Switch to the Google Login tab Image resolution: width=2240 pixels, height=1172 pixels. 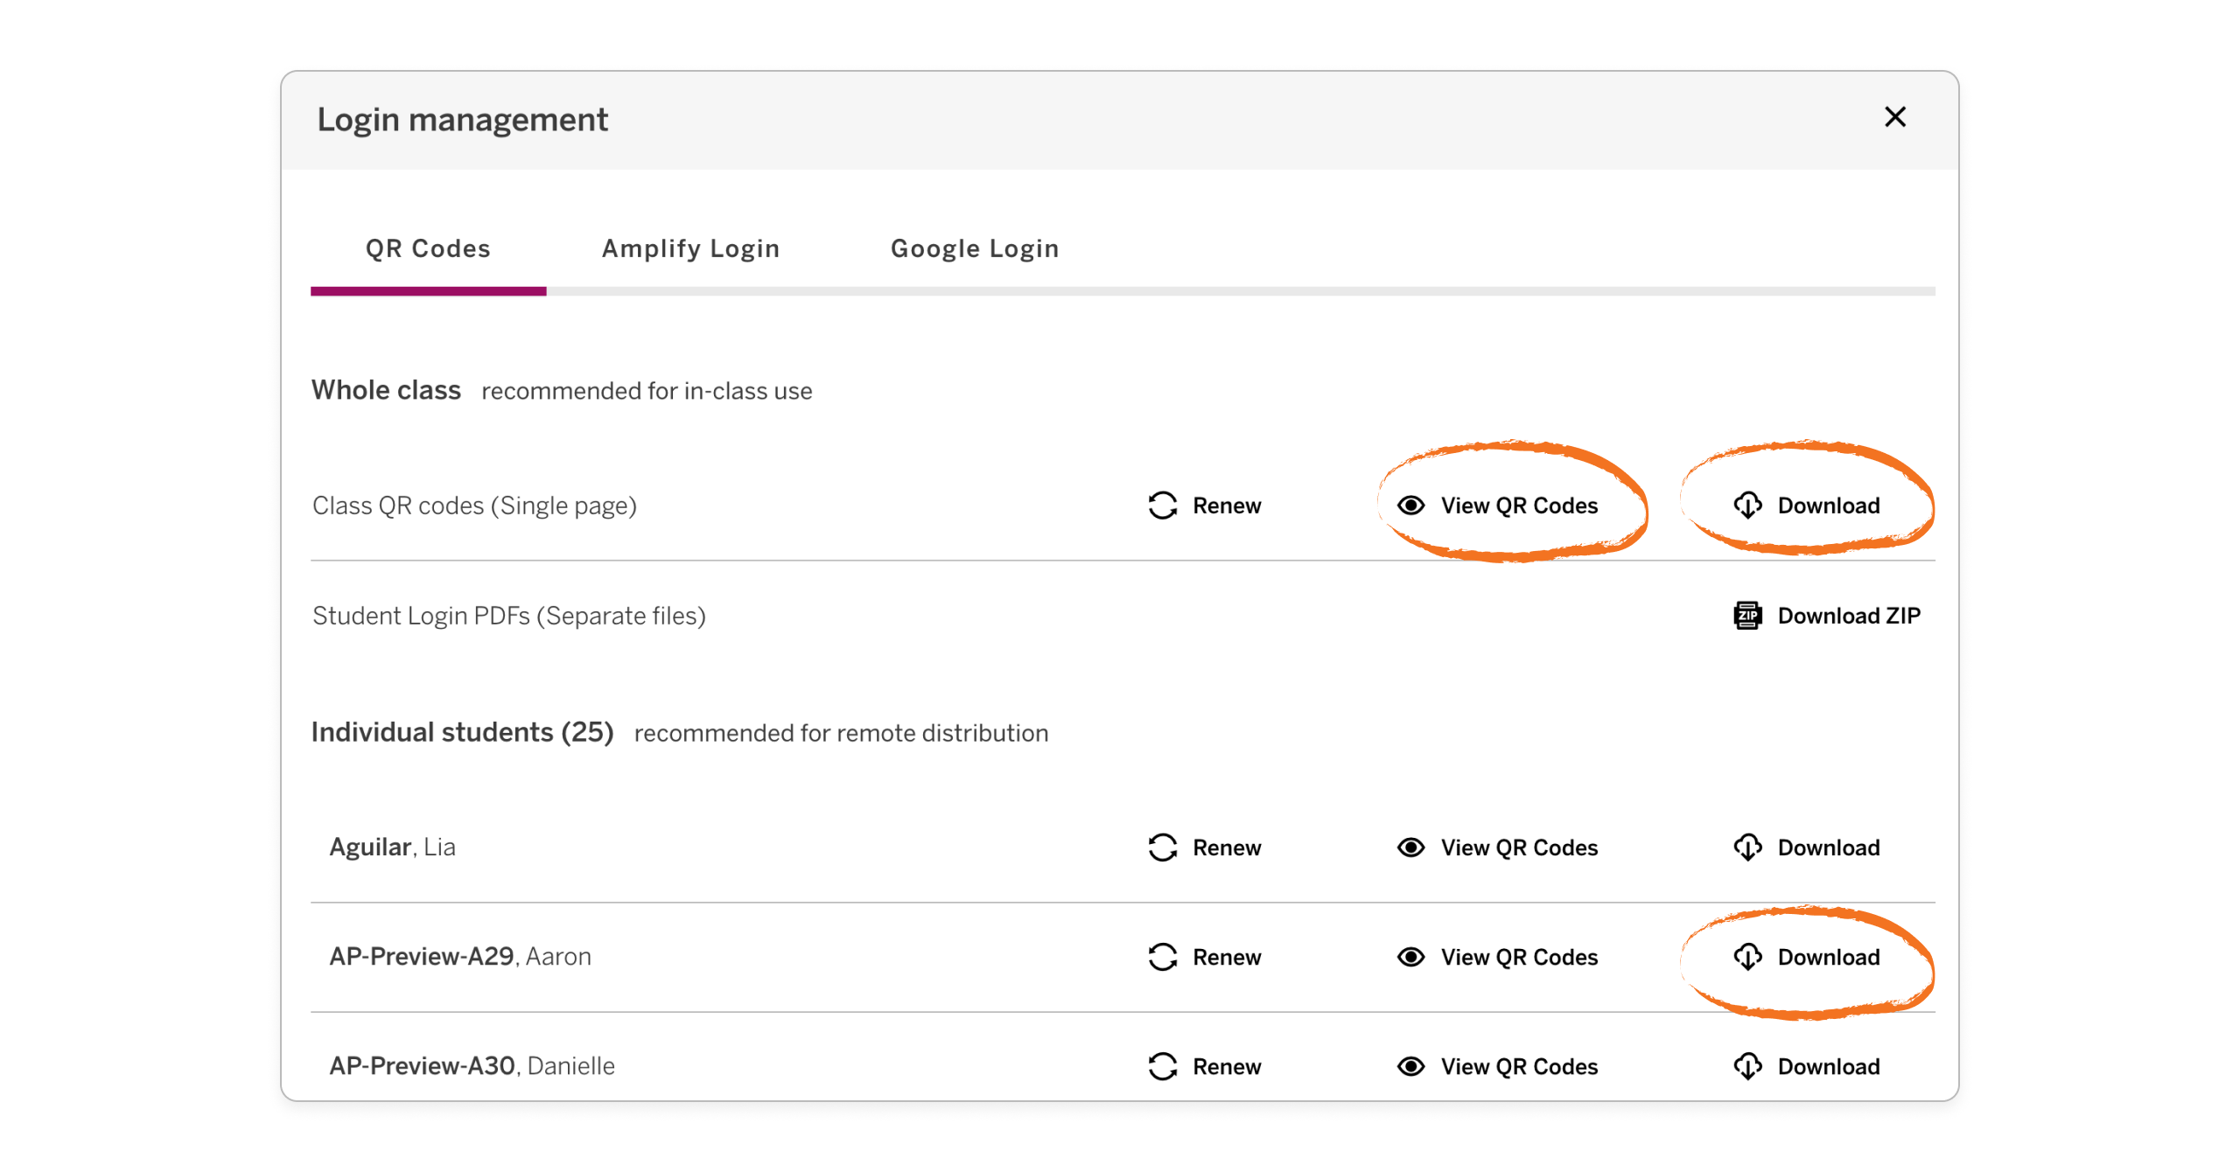(974, 248)
